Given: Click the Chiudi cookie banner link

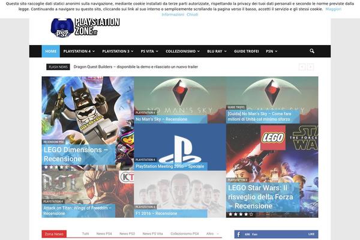Looking at the screenshot, I should pos(192,14).
